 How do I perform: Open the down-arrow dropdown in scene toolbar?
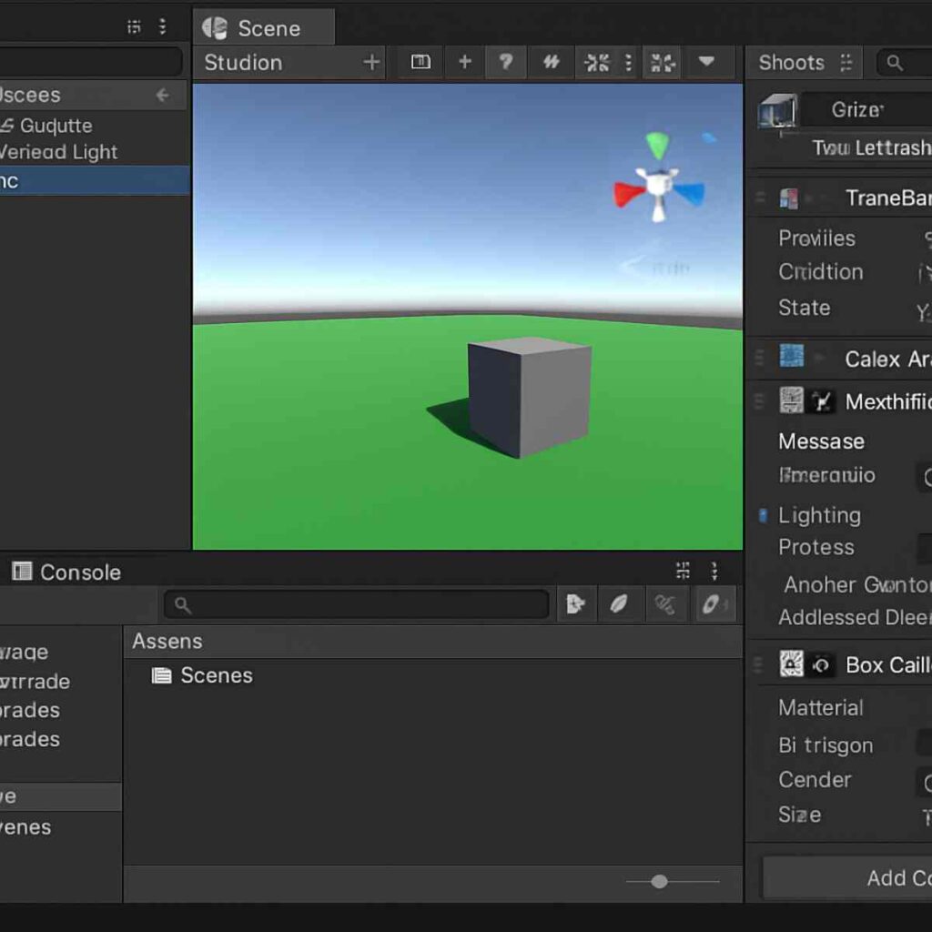point(706,61)
